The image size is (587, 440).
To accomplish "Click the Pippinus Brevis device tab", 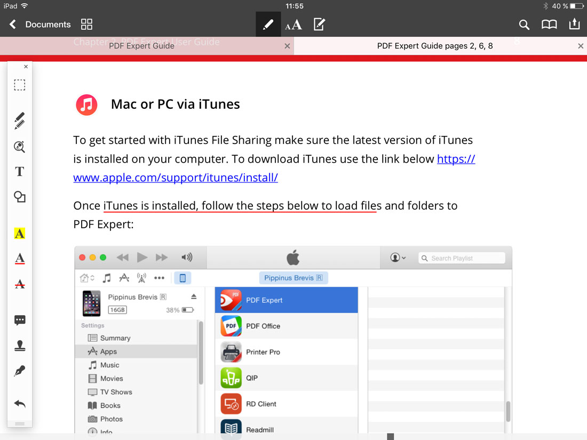I will (x=293, y=278).
